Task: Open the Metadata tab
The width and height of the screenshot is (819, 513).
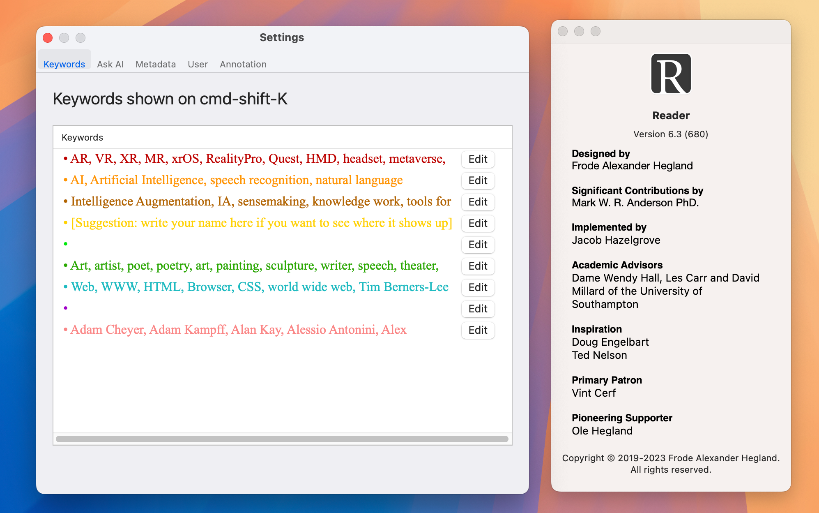Action: pos(156,64)
